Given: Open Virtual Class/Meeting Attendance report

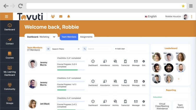Looking at the screenshot, I should pos(162,106).
